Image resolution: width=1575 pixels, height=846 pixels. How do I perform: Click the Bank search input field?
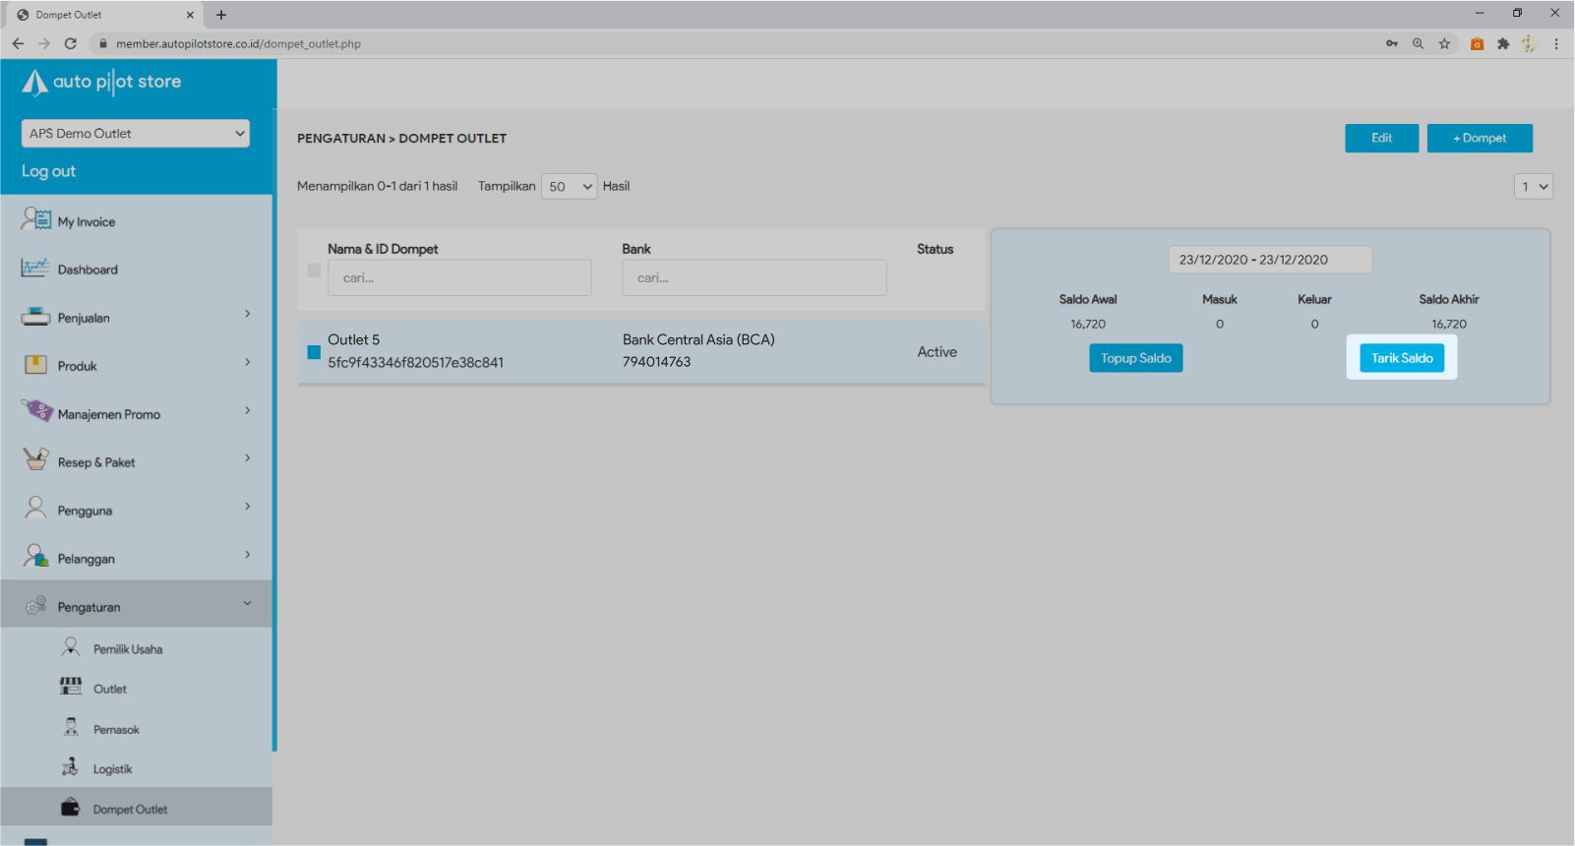tap(754, 278)
